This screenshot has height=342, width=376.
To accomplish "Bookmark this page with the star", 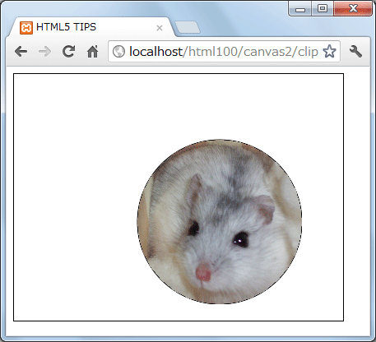I will point(329,51).
